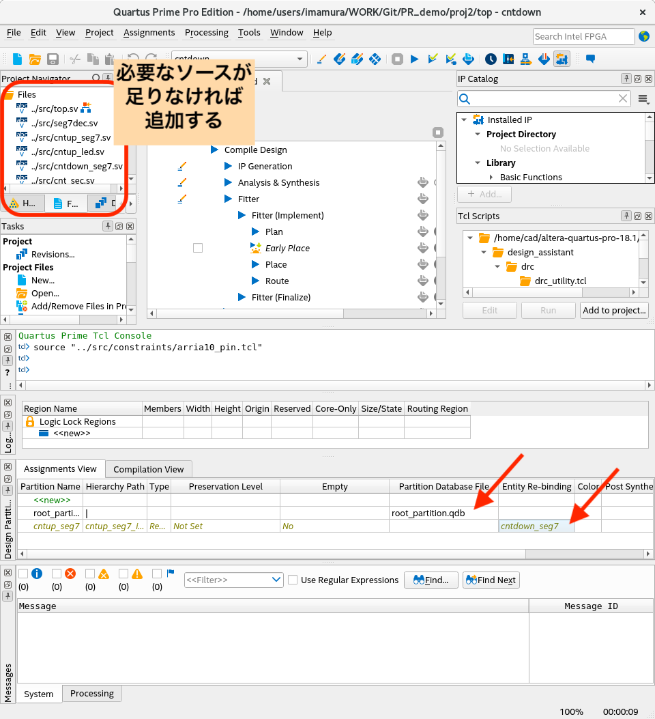Click the Open folder toolbar icon

tap(35, 59)
